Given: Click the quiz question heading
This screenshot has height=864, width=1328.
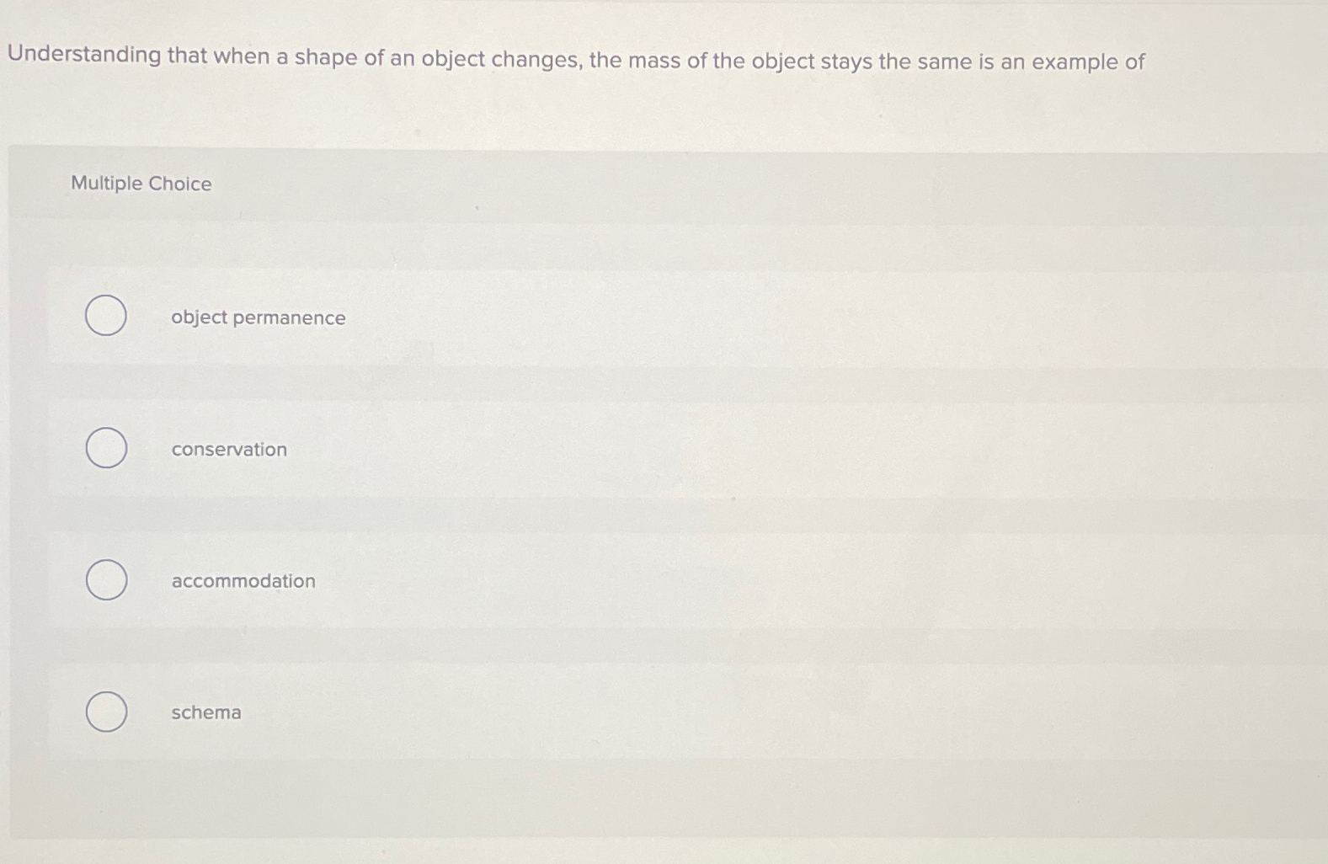Looking at the screenshot, I should tap(575, 60).
